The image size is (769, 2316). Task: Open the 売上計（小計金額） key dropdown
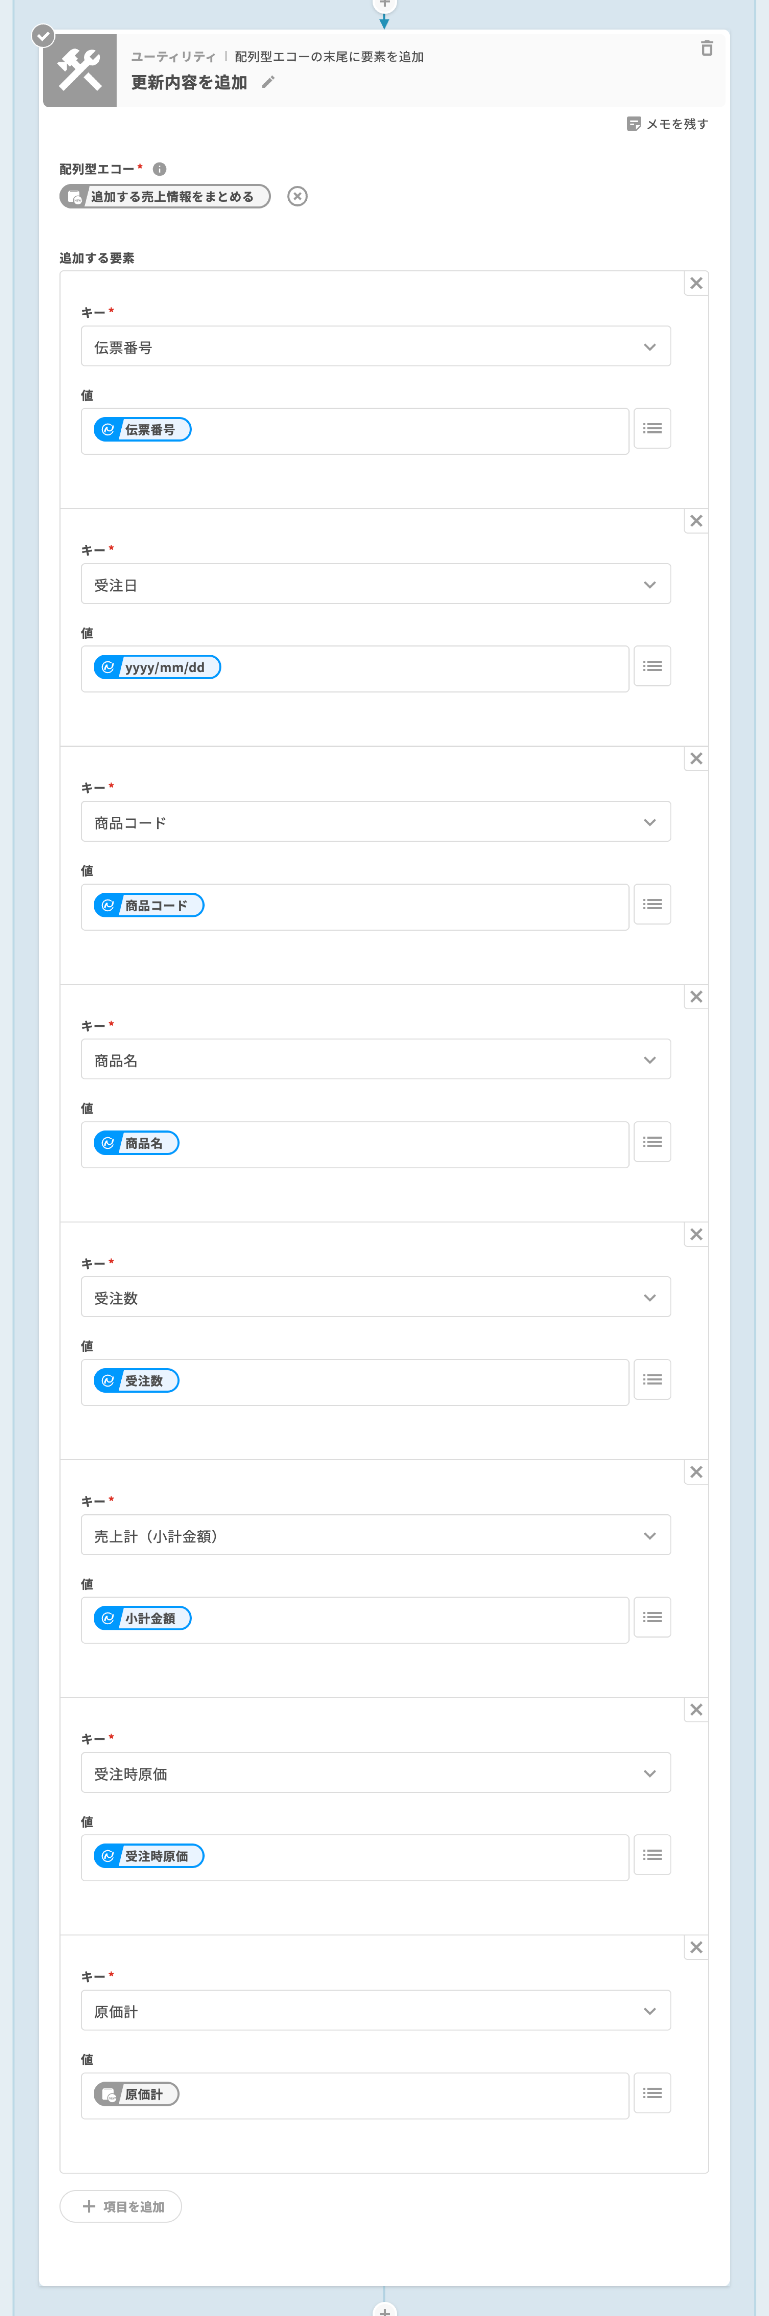(649, 1536)
